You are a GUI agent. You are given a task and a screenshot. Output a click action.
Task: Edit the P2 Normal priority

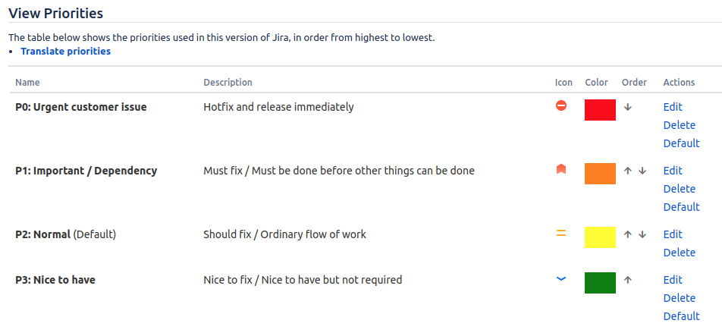tap(673, 234)
